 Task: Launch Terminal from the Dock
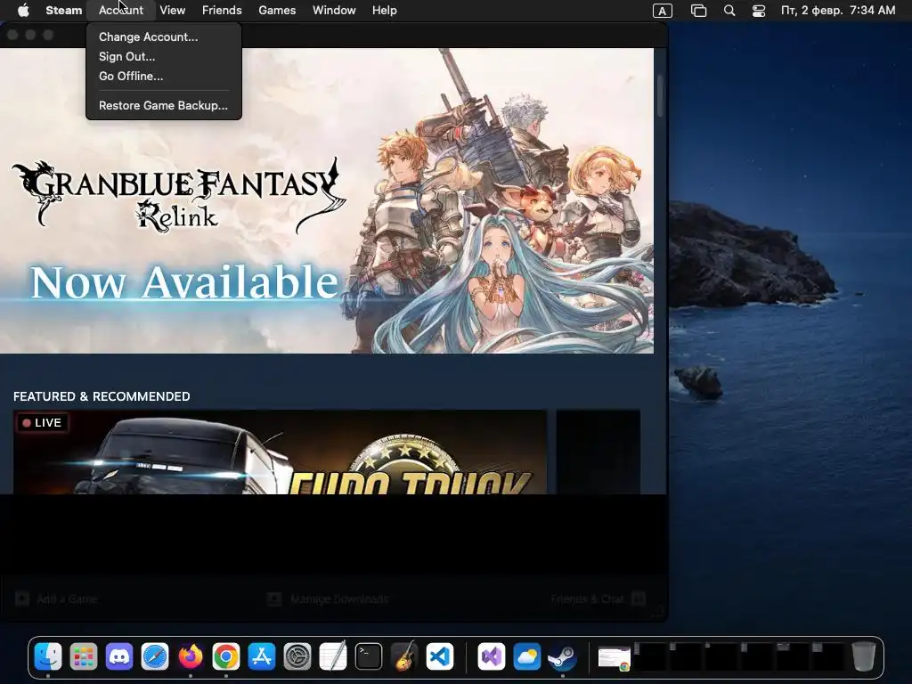pos(369,656)
